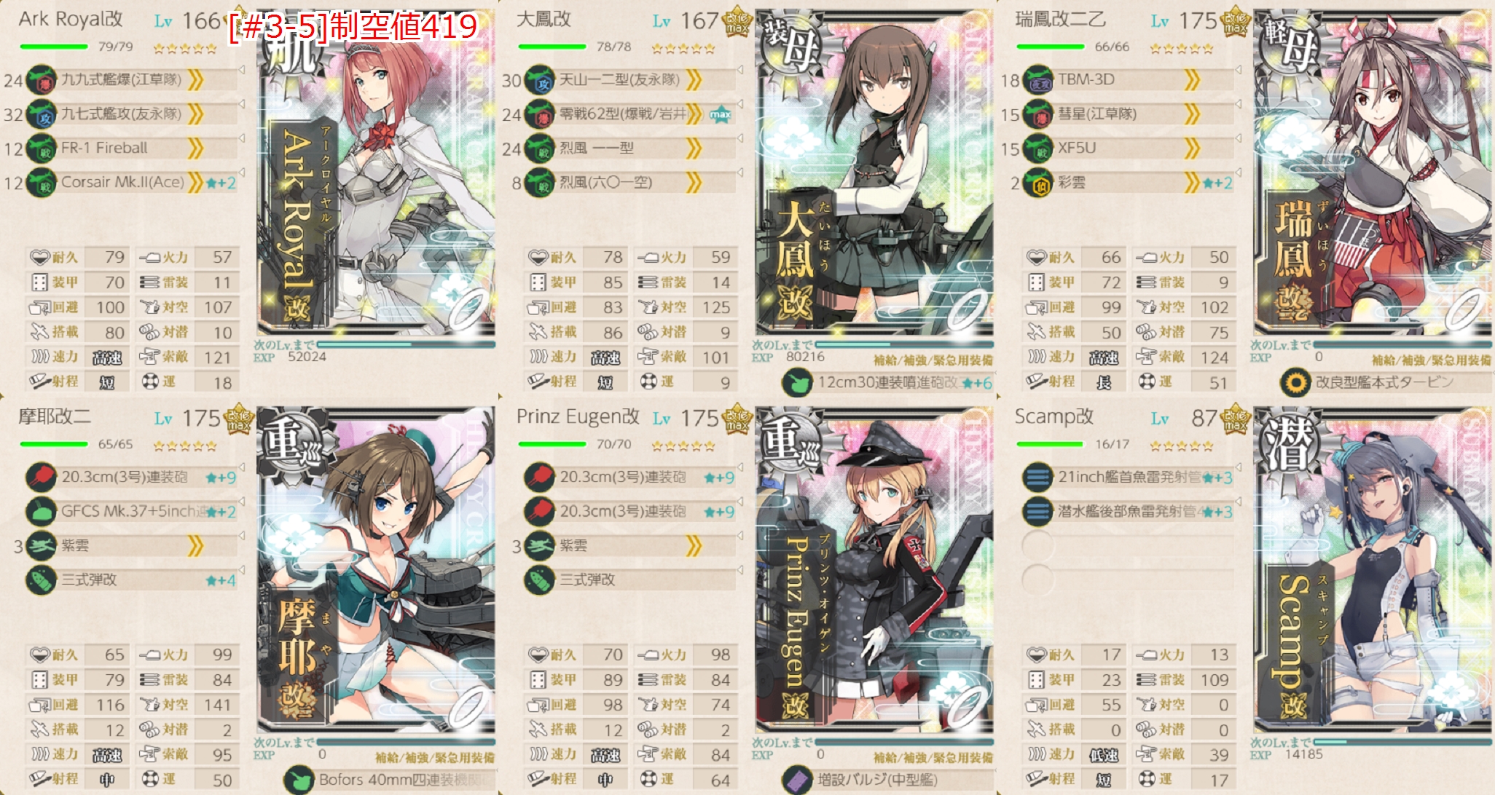Click the 12cm30連装噴進砲改 reinforcement slot
1495x795 pixels.
(887, 382)
